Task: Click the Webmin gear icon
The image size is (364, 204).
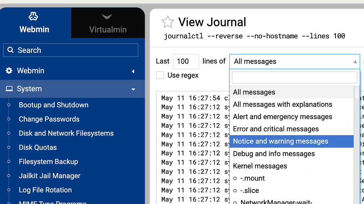Action: click(9, 71)
